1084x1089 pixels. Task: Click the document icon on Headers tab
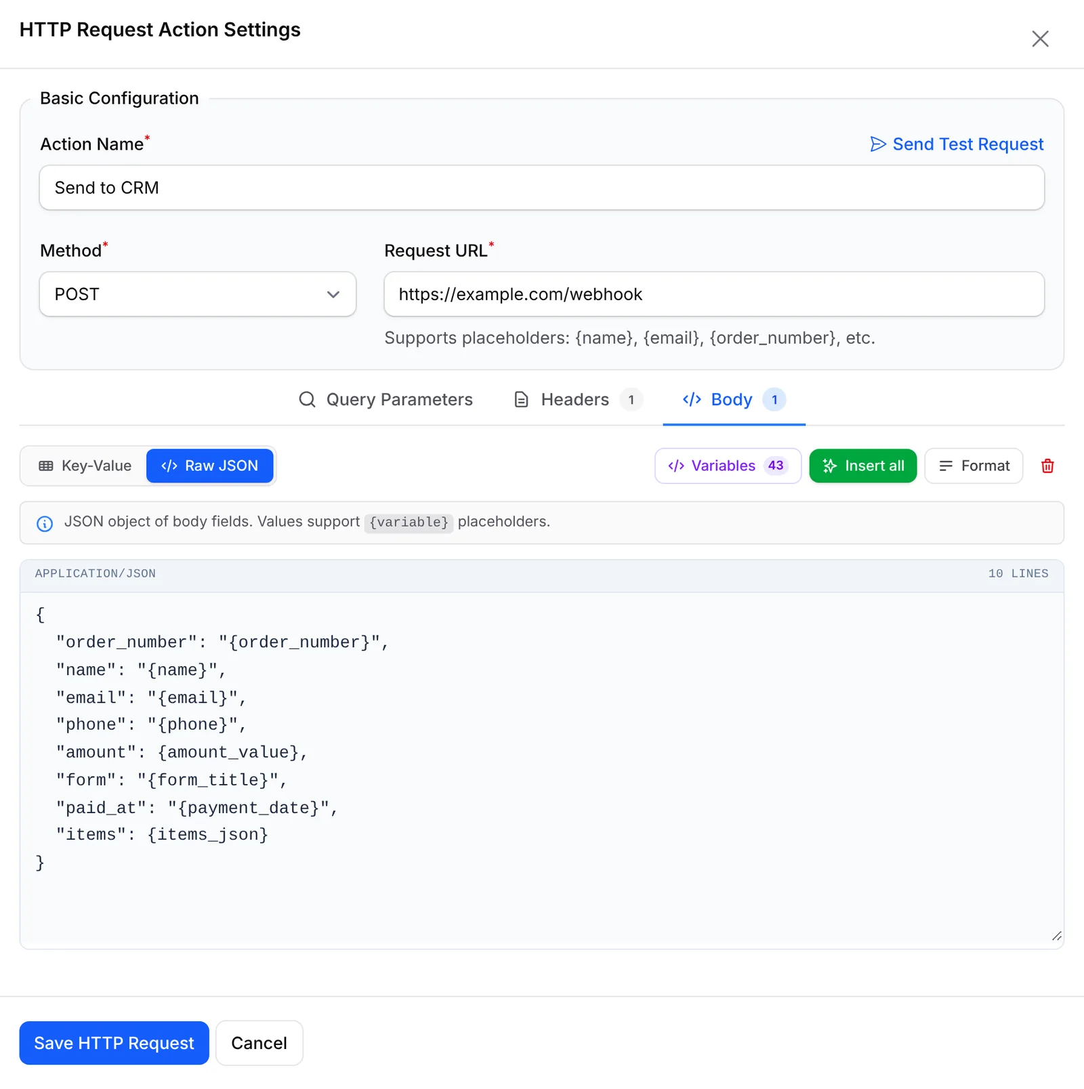tap(521, 399)
